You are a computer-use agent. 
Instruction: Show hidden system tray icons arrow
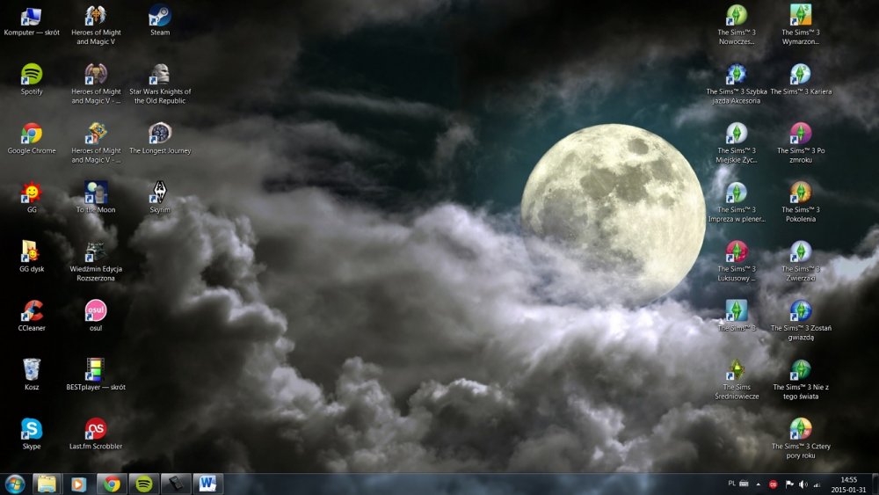point(758,484)
